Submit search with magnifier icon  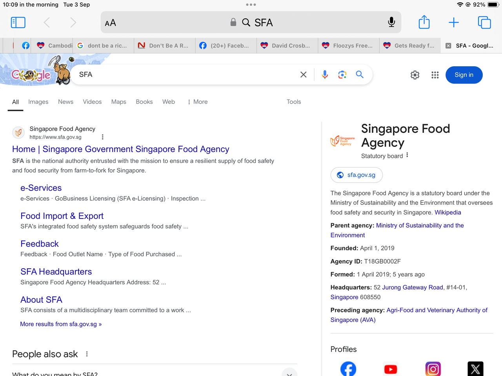(x=360, y=74)
